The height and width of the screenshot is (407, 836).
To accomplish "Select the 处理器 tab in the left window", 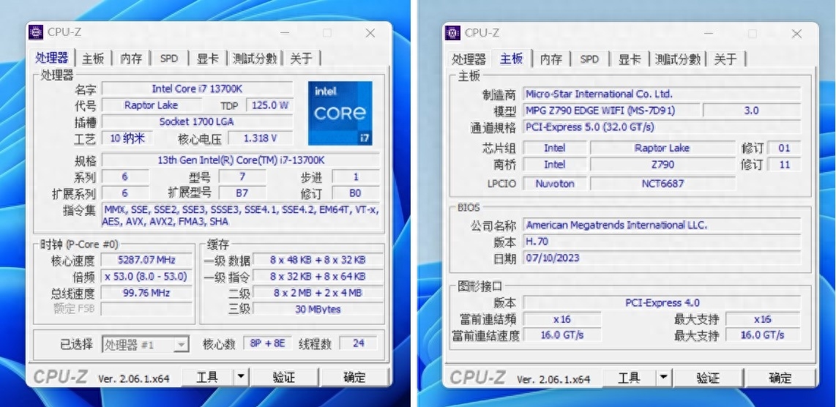I will tap(52, 57).
